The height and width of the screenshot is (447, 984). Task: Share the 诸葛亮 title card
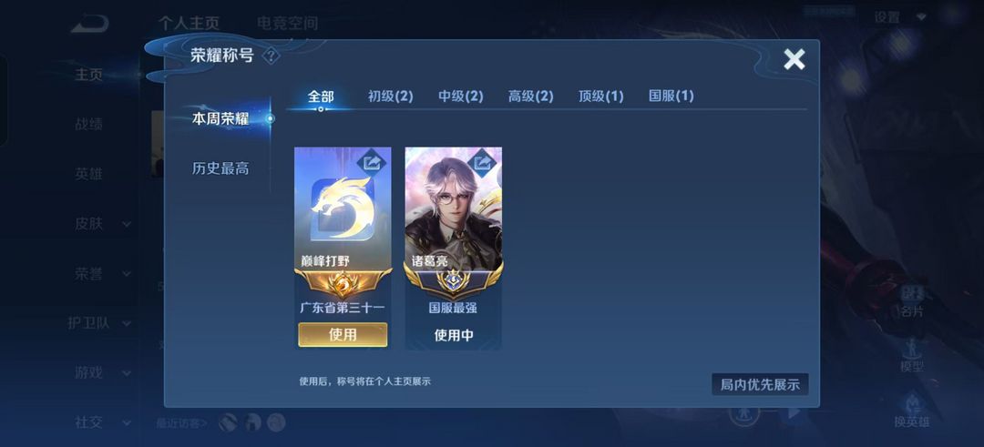coord(483,163)
